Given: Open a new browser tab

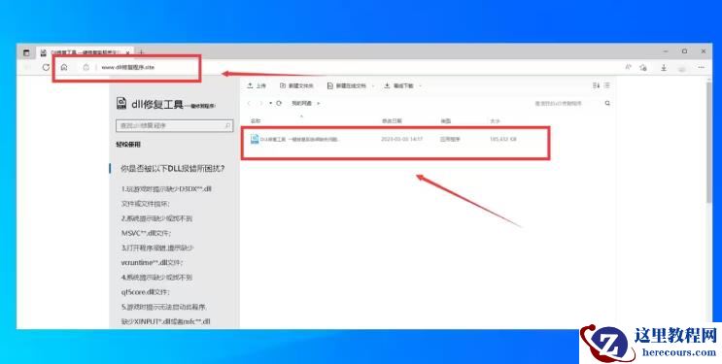Looking at the screenshot, I should (141, 52).
